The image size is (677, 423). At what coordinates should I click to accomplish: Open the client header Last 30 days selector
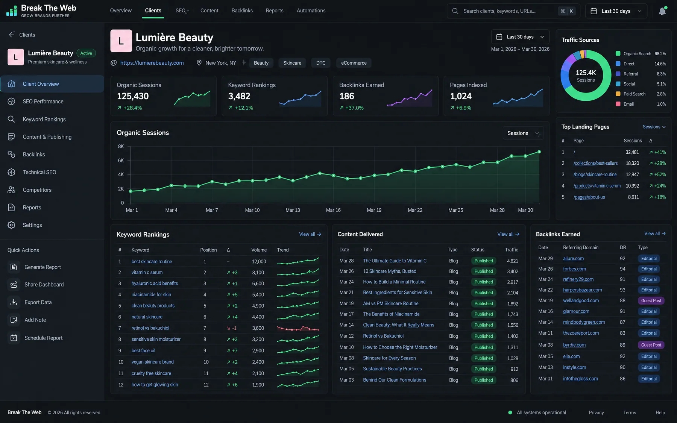tap(520, 37)
